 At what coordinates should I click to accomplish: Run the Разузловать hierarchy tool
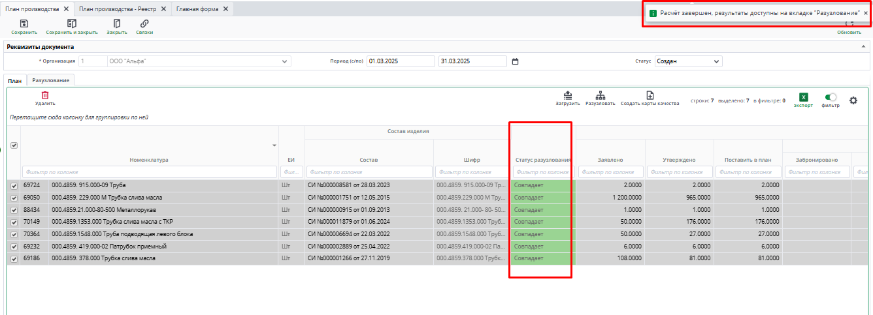tap(601, 95)
